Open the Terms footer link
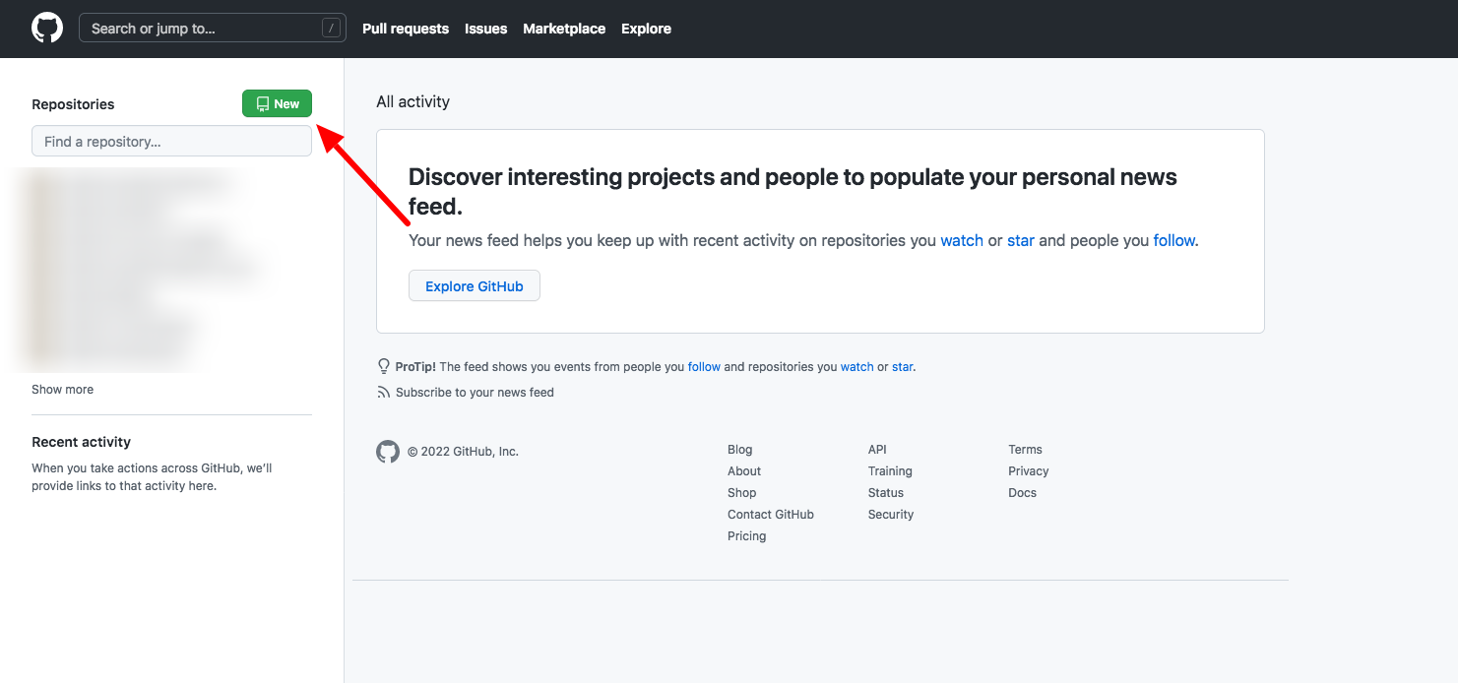Viewport: 1458px width, 683px height. pos(1025,450)
